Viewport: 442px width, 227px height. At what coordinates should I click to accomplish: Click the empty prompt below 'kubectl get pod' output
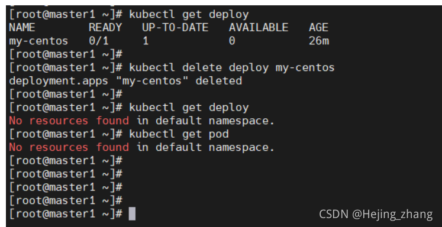[66, 161]
